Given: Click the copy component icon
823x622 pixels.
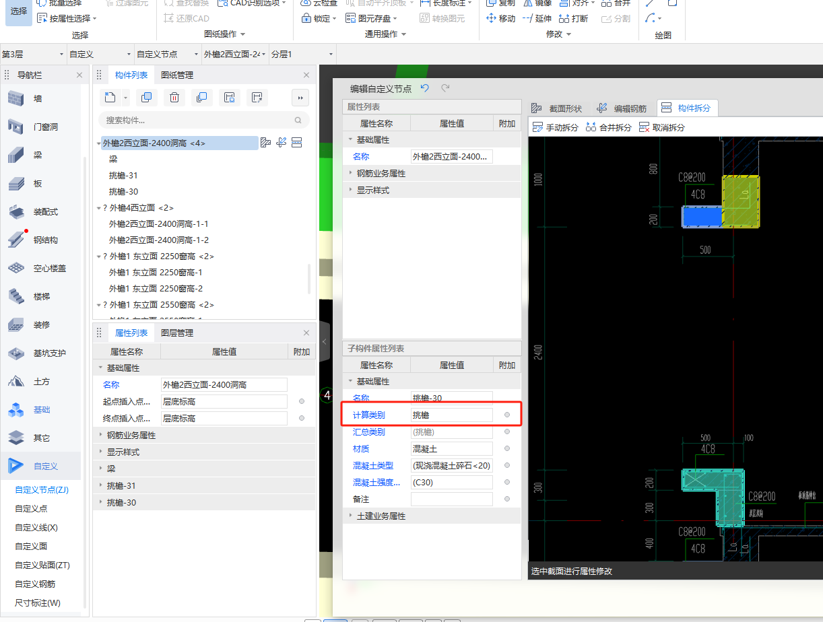Looking at the screenshot, I should tap(146, 98).
